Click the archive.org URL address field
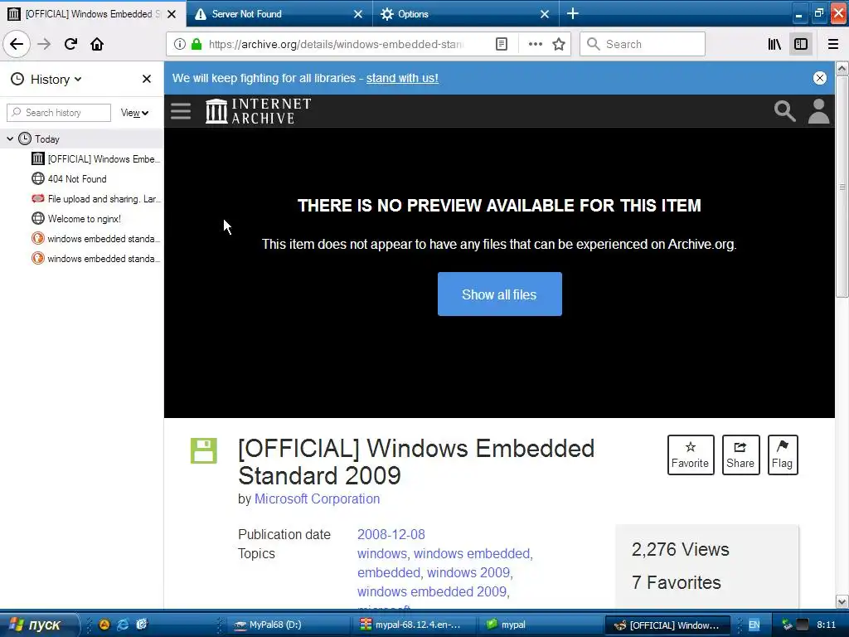This screenshot has height=637, width=849. pyautogui.click(x=336, y=45)
